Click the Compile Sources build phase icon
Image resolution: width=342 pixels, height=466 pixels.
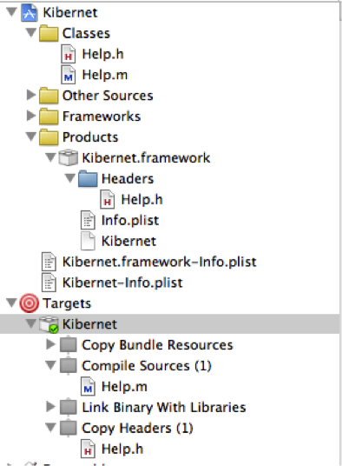click(x=69, y=365)
